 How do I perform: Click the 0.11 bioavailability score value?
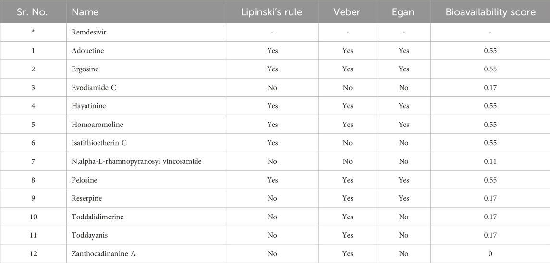(x=490, y=161)
